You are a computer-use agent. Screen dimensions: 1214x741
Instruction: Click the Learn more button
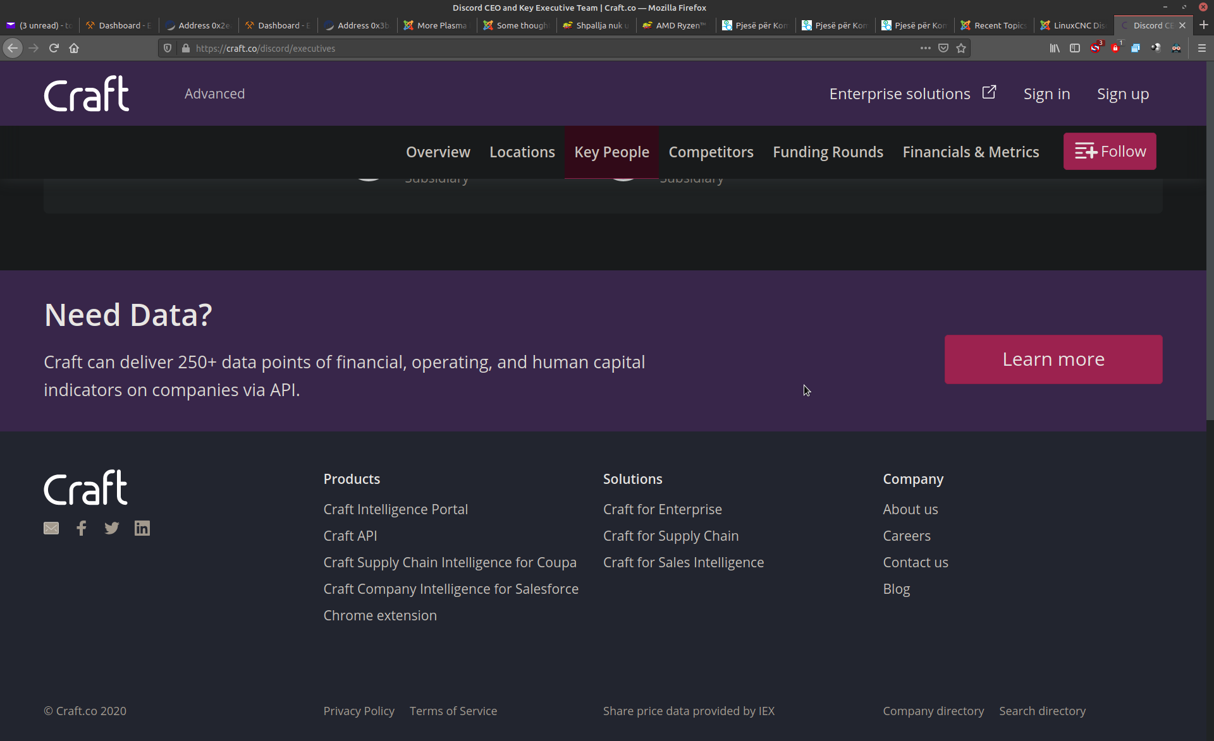pyautogui.click(x=1053, y=359)
